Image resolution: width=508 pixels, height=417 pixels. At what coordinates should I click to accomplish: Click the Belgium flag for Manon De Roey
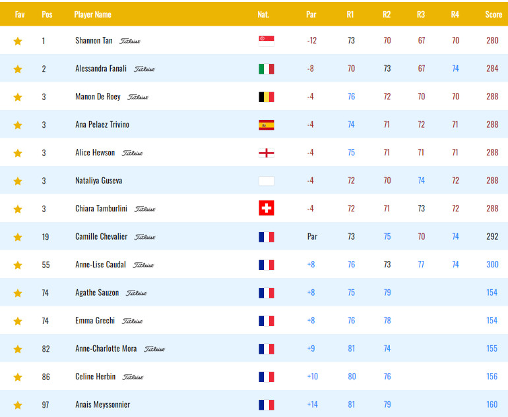click(267, 97)
